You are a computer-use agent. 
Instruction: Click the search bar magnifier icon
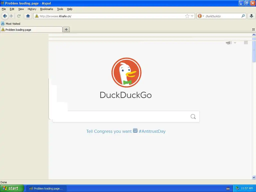[243, 16]
